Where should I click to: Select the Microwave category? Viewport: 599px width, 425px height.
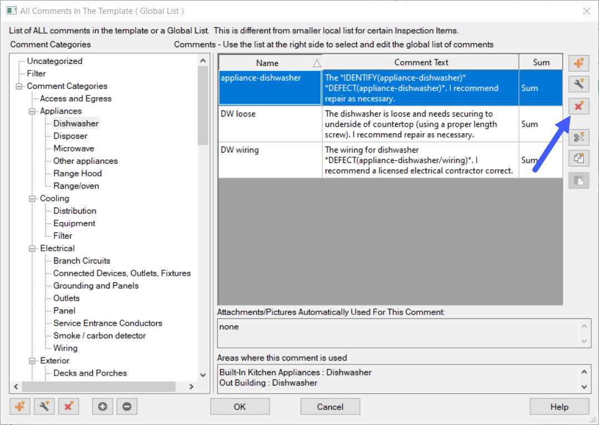[x=73, y=149]
